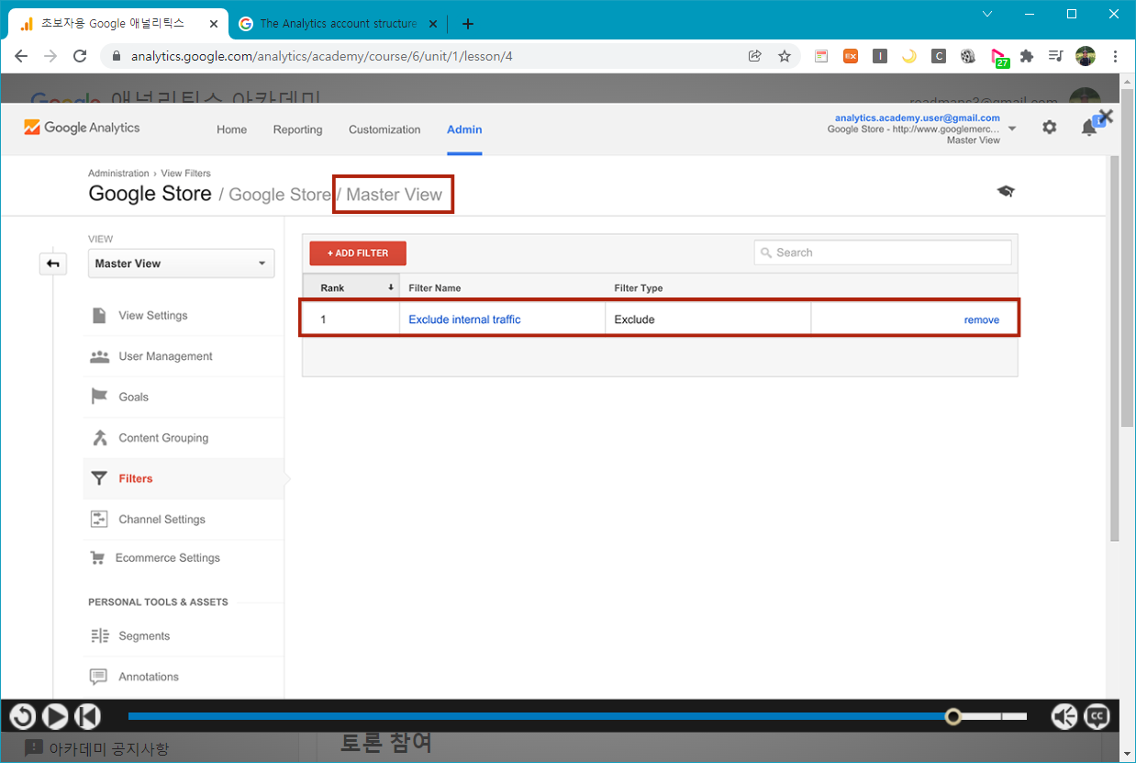
Task: Restart the video with the replay button
Action: click(x=23, y=716)
